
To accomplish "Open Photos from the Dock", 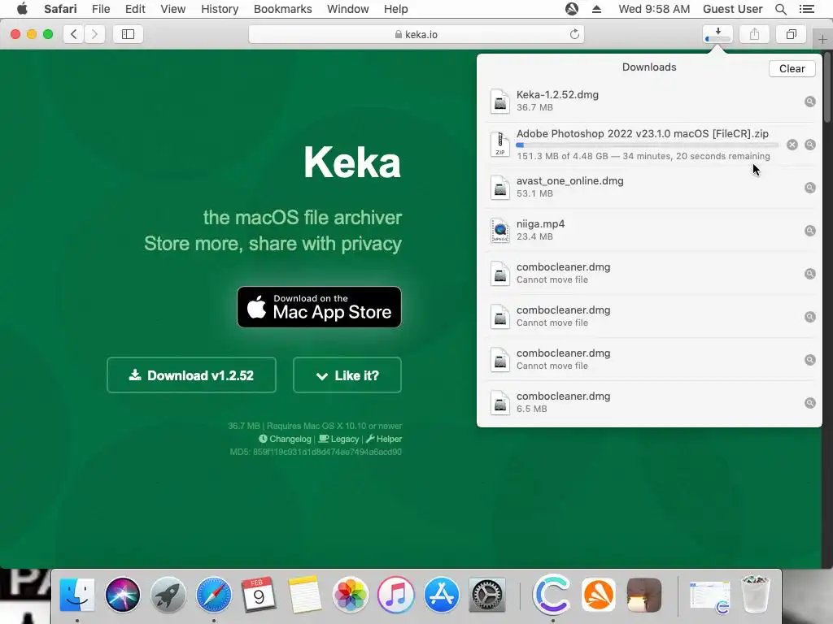I will tap(350, 595).
